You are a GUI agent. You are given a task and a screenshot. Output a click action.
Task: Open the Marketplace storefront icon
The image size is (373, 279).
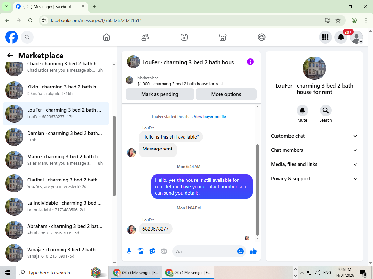tap(223, 37)
